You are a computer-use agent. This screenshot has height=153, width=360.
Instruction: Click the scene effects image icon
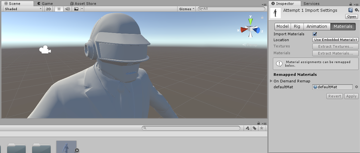[x=76, y=9]
